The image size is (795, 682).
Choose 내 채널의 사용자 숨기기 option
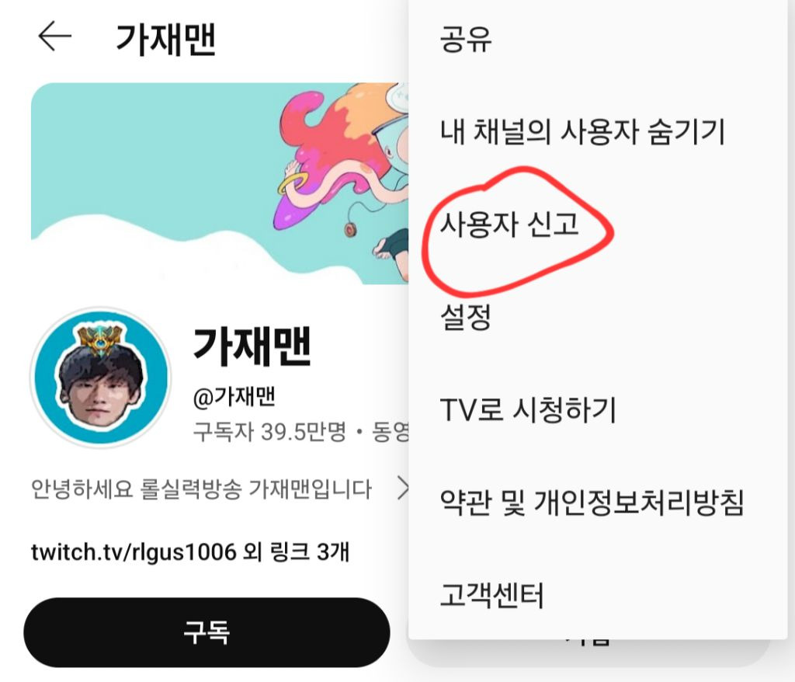582,131
